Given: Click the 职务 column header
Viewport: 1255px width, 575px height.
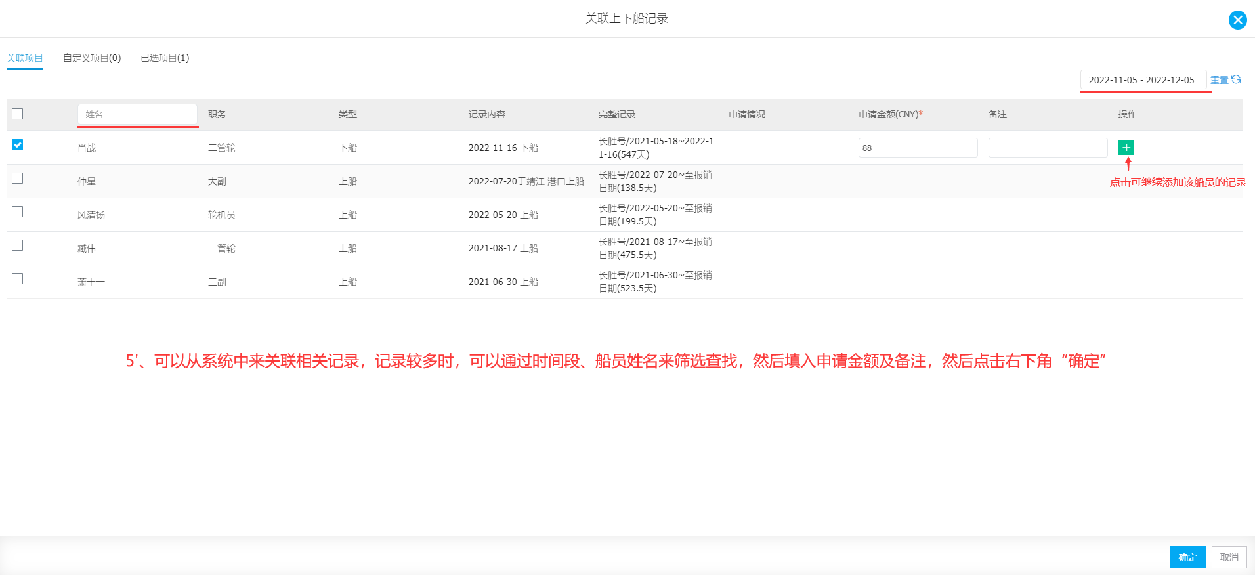Looking at the screenshot, I should pos(217,114).
